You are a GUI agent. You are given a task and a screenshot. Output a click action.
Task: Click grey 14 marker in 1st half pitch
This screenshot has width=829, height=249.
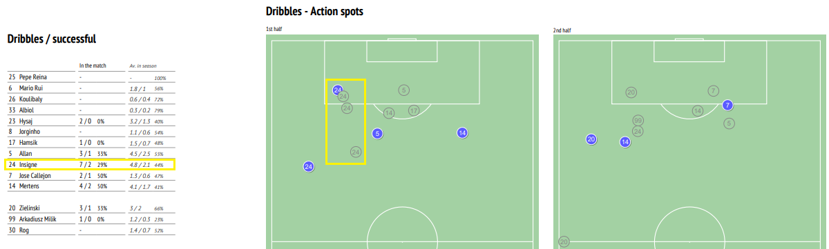coord(389,112)
